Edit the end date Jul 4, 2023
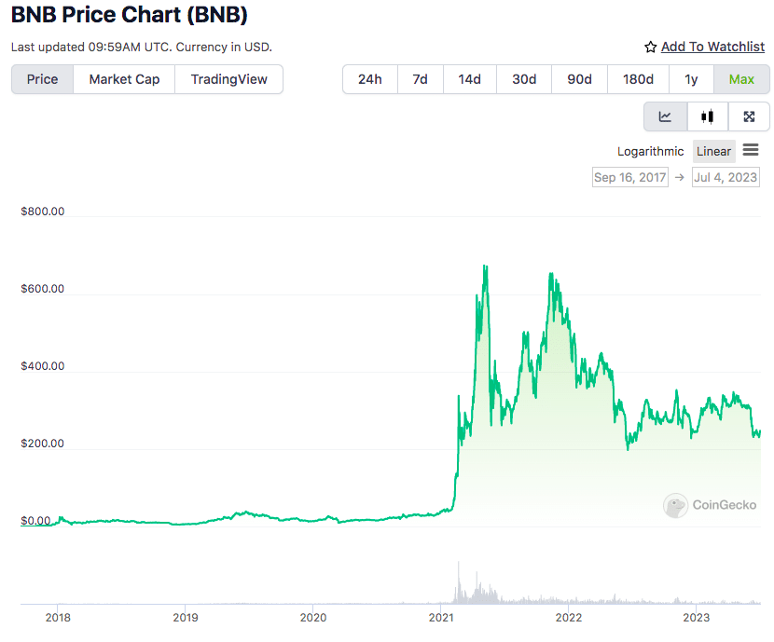This screenshot has width=774, height=642. pyautogui.click(x=726, y=178)
